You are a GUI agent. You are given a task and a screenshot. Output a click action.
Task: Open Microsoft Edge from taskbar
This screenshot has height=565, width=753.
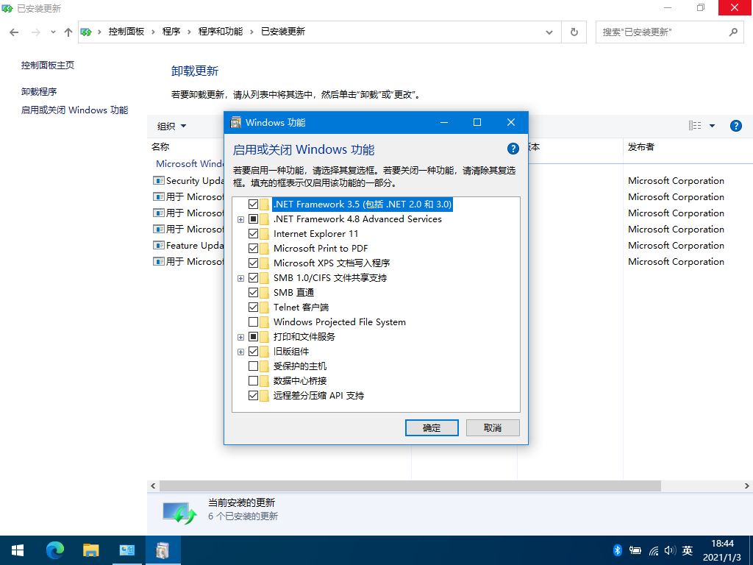click(54, 550)
